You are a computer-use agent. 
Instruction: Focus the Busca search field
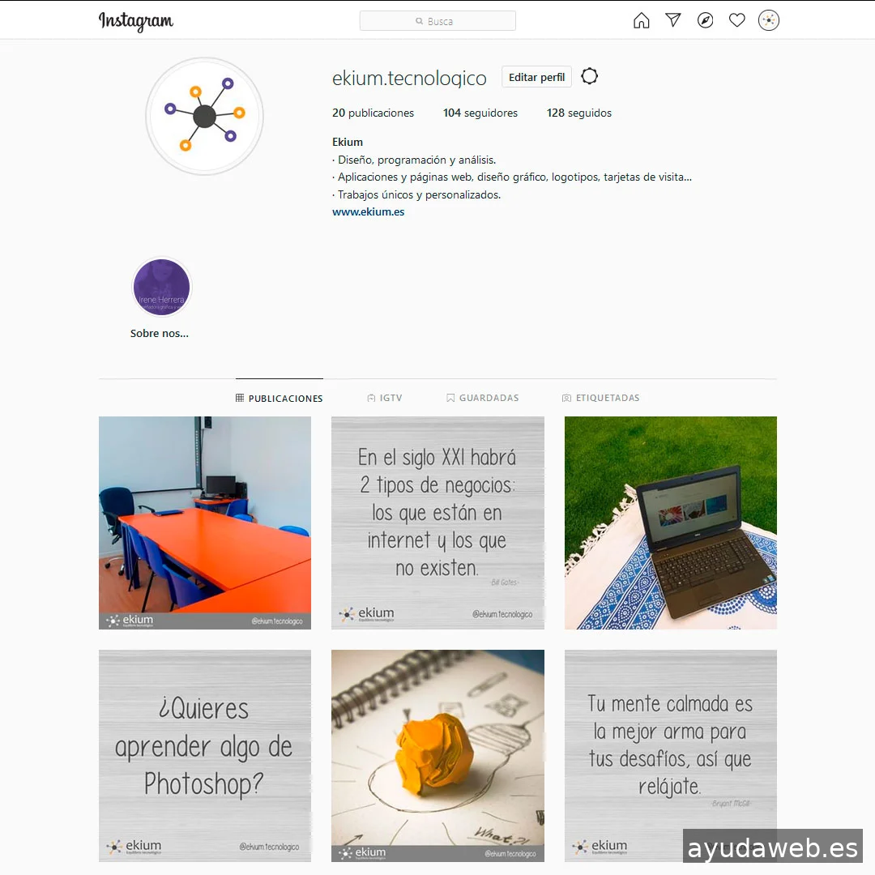(437, 21)
